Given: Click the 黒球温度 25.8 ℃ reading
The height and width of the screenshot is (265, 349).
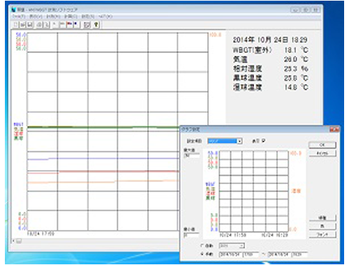Looking at the screenshot, I should (270, 78).
